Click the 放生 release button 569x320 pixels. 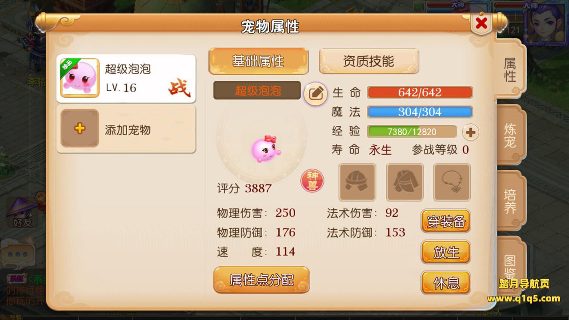[446, 252]
